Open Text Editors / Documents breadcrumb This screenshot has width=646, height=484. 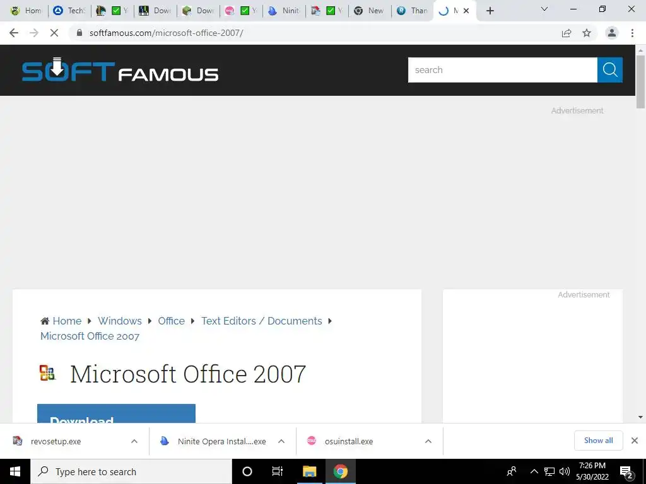[x=262, y=321]
